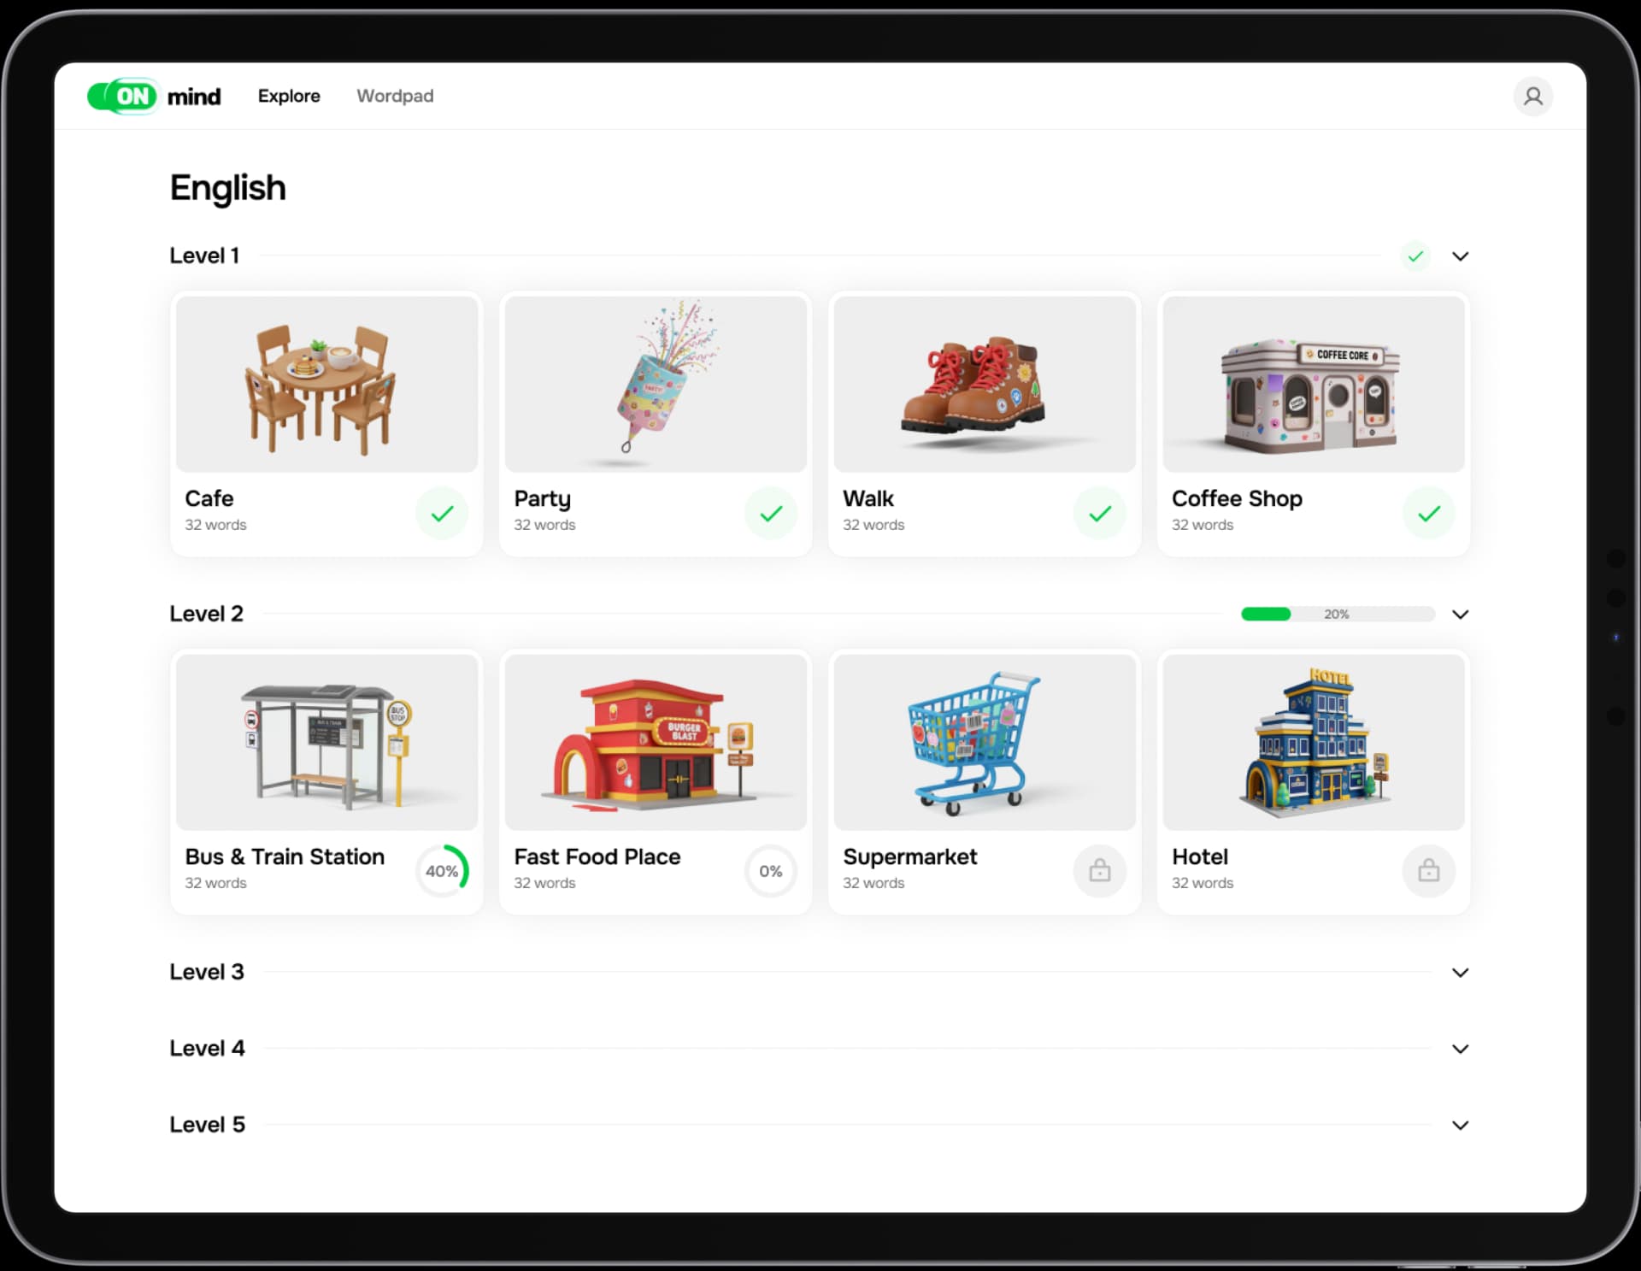This screenshot has height=1271, width=1641.
Task: Click the Walk completed checkmark
Action: (1099, 513)
